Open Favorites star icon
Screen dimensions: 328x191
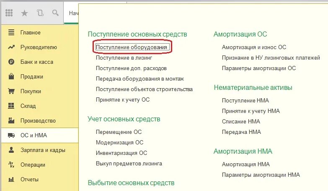(24, 13)
